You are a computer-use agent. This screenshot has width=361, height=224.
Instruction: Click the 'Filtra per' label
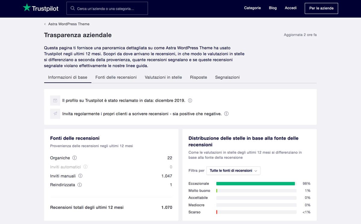click(196, 171)
